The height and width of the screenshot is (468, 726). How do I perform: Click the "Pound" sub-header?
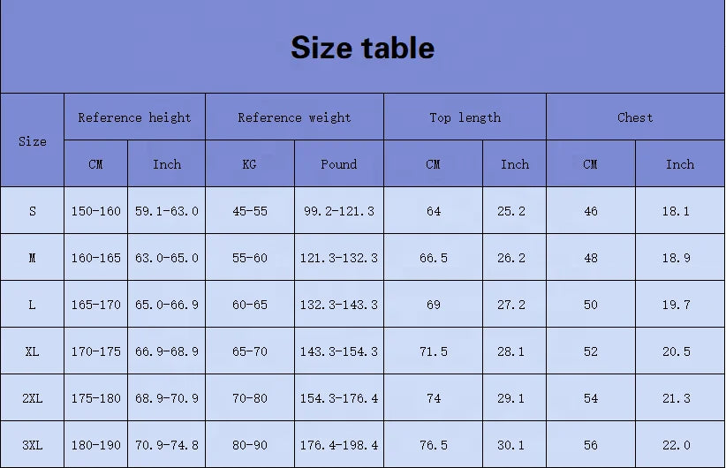pyautogui.click(x=339, y=164)
